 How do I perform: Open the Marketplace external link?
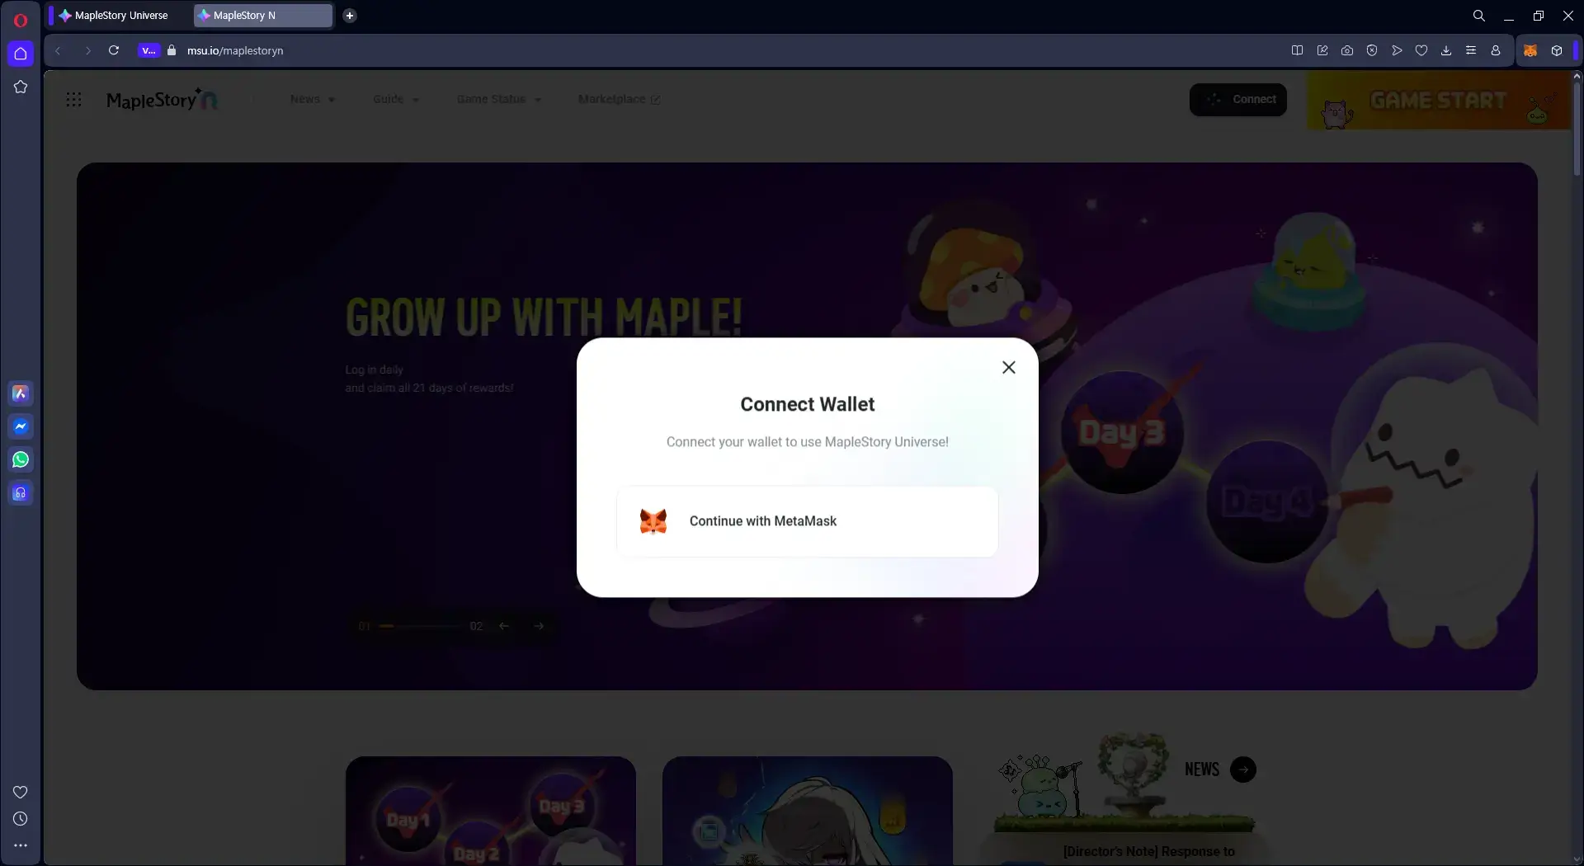(x=619, y=99)
